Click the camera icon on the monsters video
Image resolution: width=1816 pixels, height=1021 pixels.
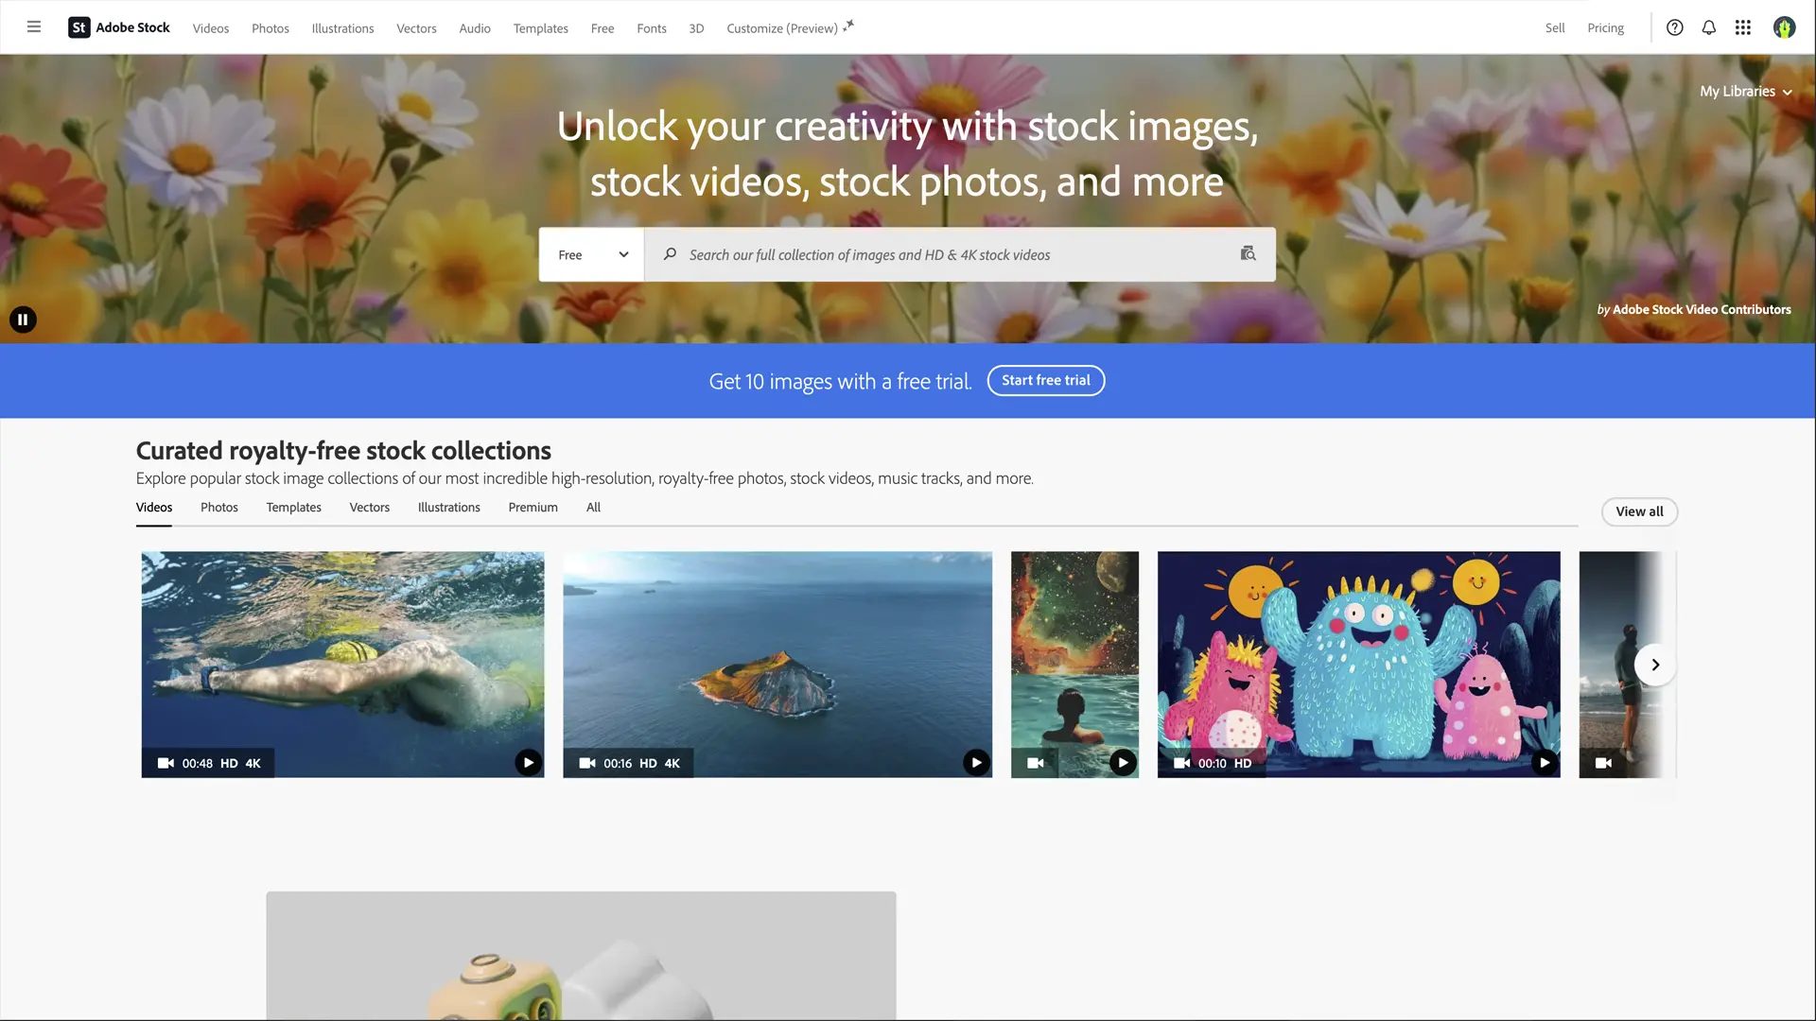click(1181, 763)
